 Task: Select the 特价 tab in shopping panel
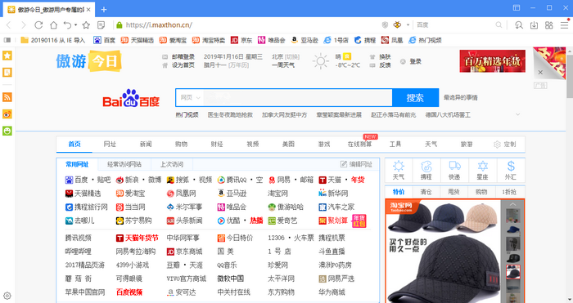tap(399, 192)
